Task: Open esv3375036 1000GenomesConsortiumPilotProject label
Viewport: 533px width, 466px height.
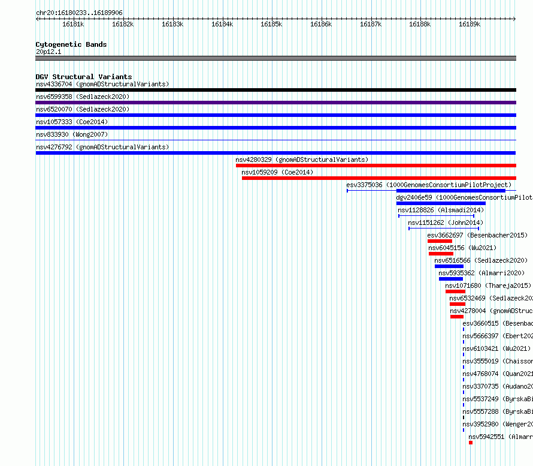Action: (429, 185)
